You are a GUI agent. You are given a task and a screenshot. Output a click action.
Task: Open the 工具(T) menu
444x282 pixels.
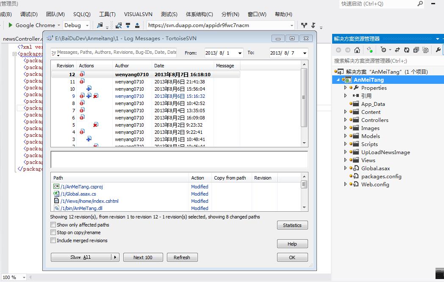pos(107,14)
